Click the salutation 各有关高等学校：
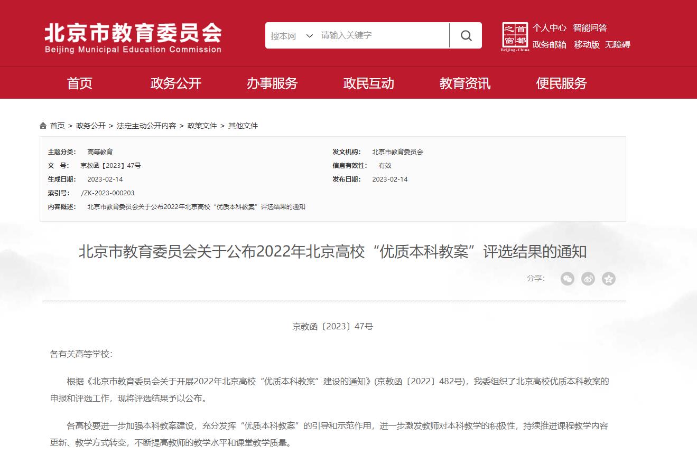 point(81,354)
